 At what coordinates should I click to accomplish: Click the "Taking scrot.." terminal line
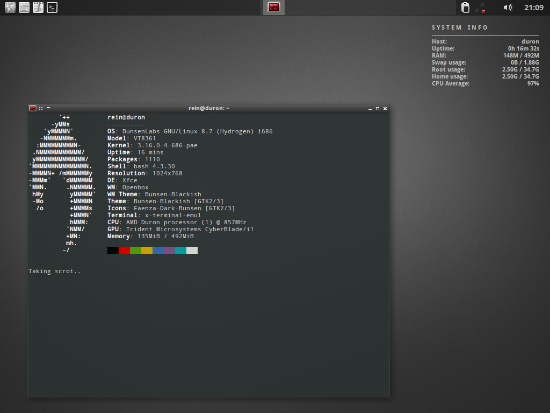coord(54,271)
